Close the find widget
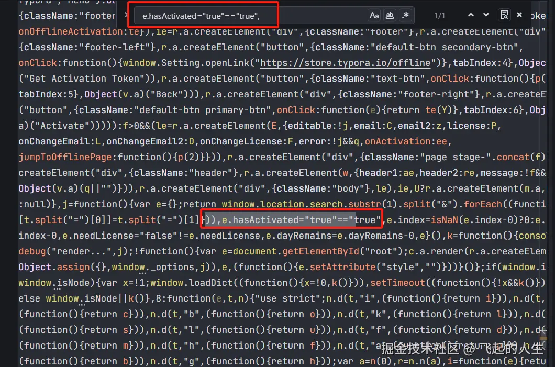Viewport: 555px width, 367px height. click(519, 15)
